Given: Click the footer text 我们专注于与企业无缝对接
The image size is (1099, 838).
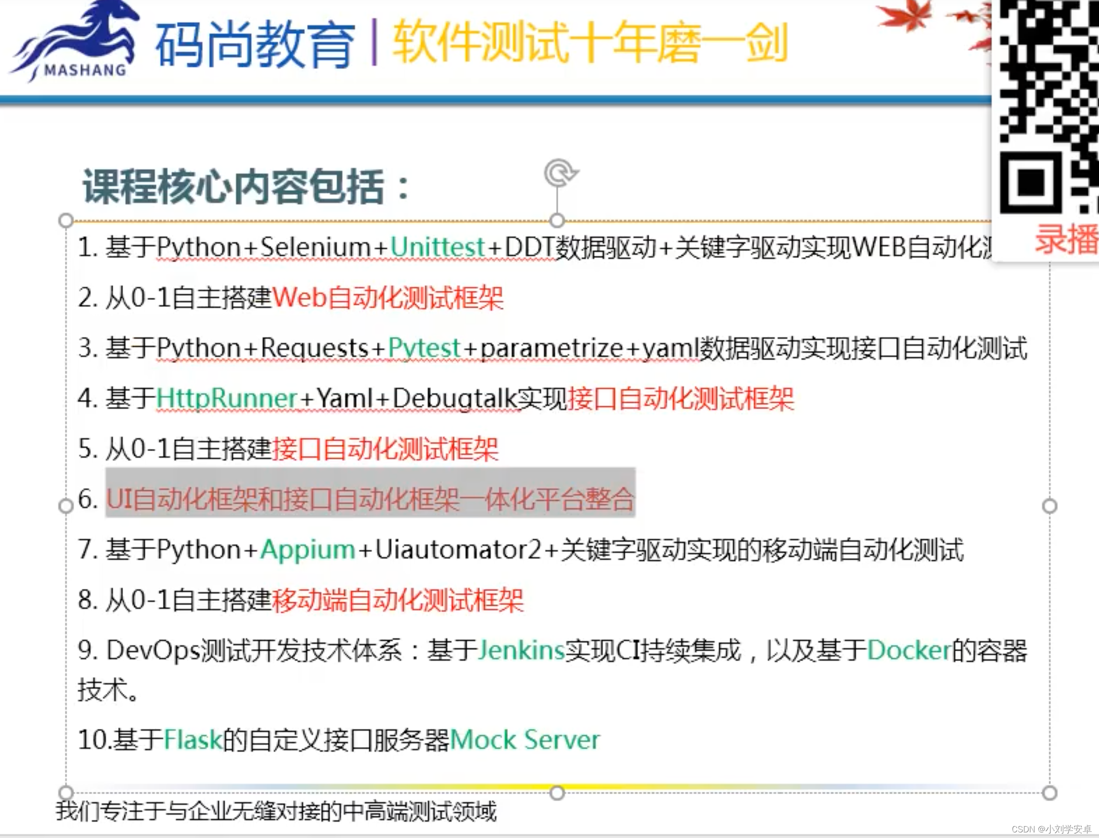Looking at the screenshot, I should [x=276, y=811].
